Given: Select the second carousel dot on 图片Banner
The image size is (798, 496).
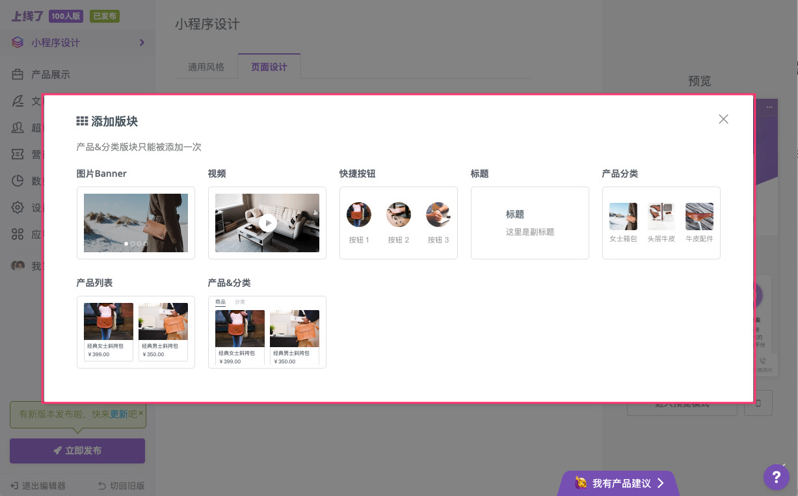Looking at the screenshot, I should pyautogui.click(x=133, y=244).
